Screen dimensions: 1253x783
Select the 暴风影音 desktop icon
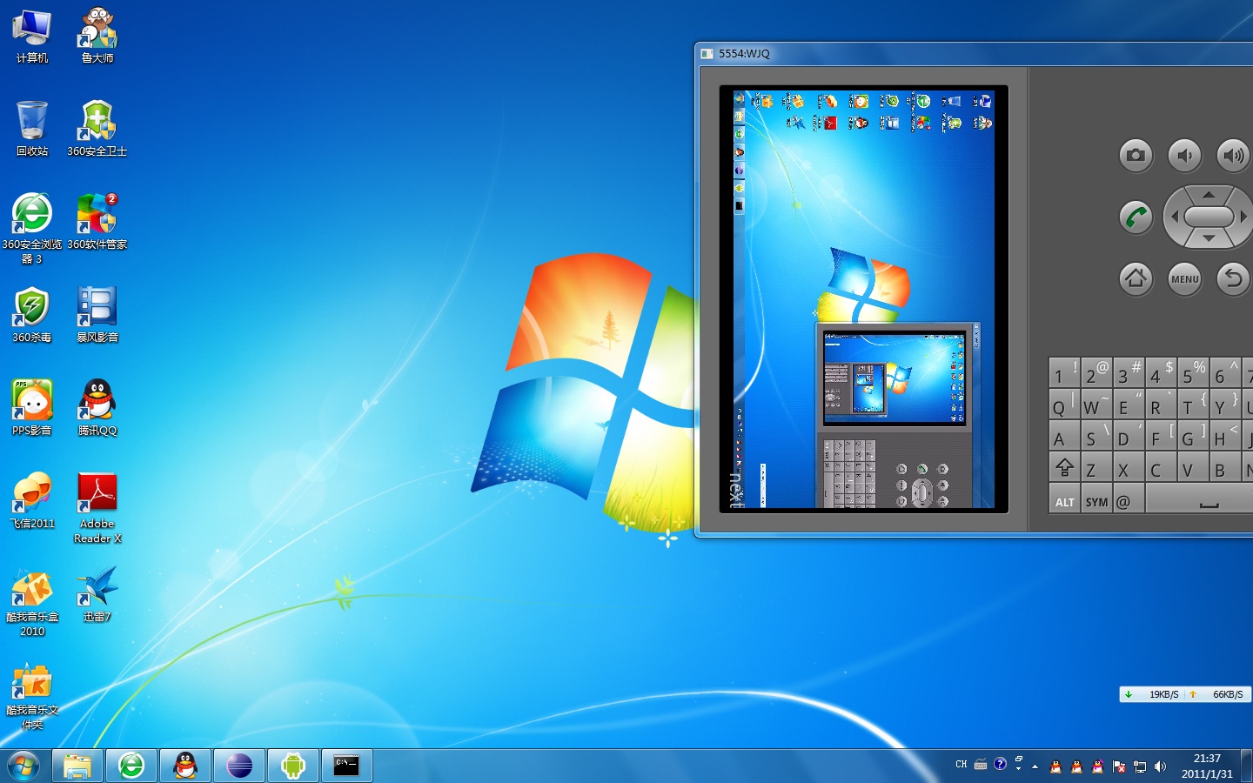97,315
